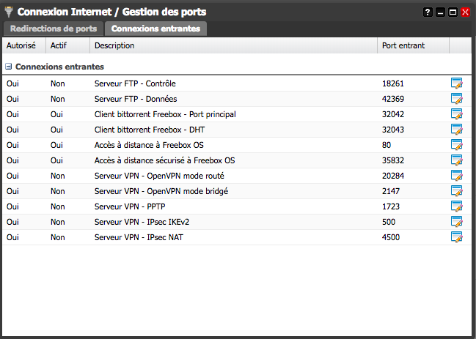Viewport: 476px width, 339px height.
Task: Edit Serveur VPN IPsec IKEv2 entry
Action: coord(457,222)
